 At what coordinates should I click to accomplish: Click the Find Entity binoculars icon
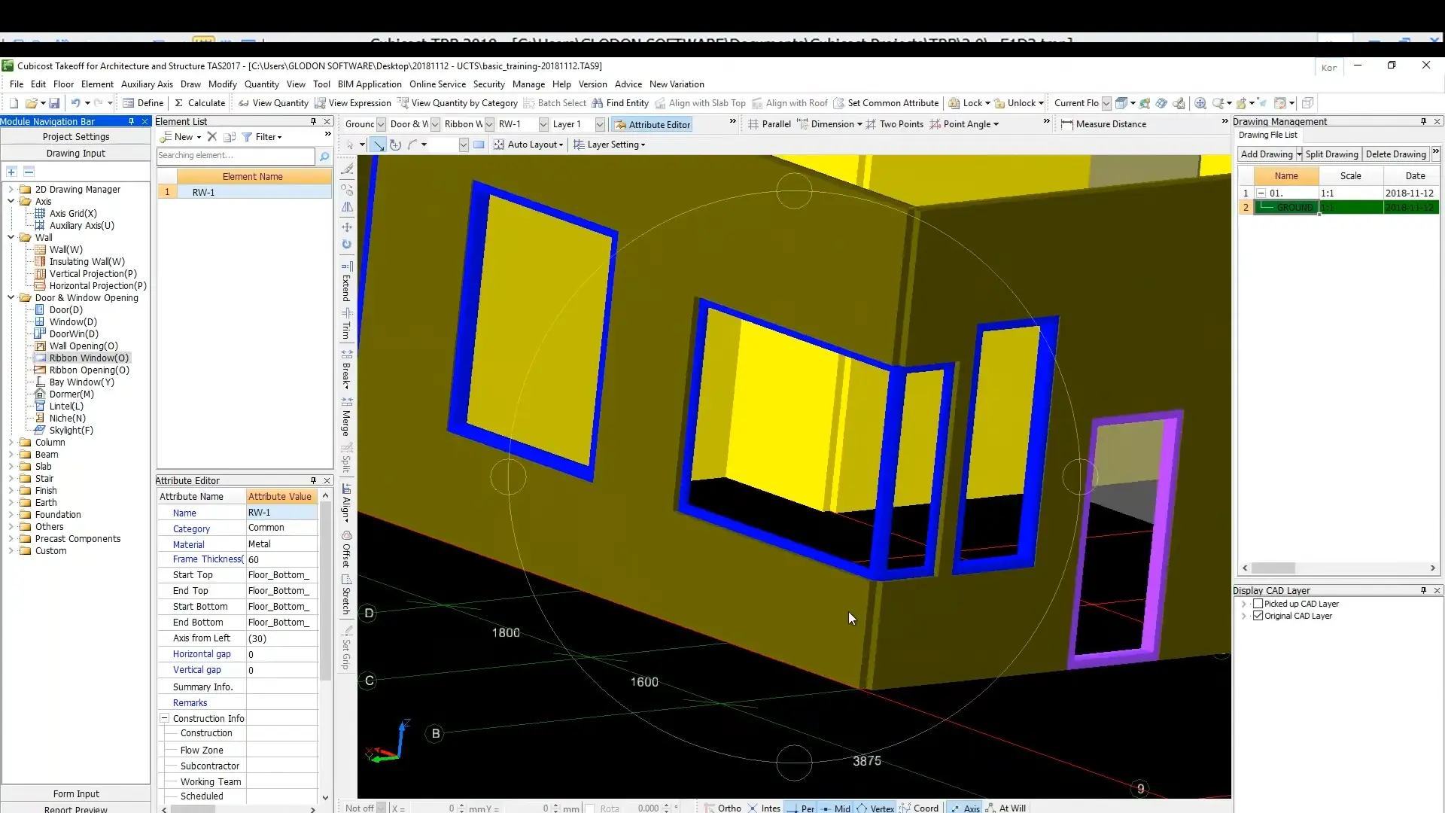pos(598,103)
